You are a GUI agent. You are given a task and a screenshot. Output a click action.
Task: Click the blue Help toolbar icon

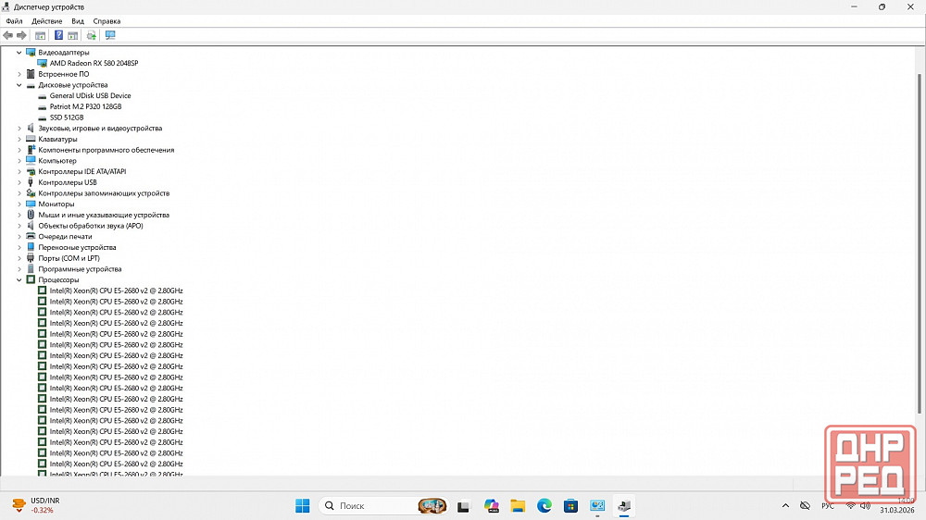[x=58, y=35]
